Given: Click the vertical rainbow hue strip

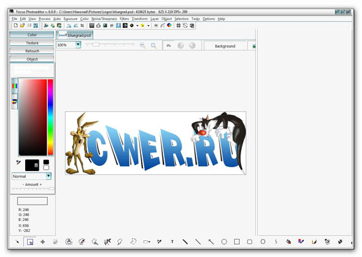Looking at the screenshot, I should coord(50,117).
